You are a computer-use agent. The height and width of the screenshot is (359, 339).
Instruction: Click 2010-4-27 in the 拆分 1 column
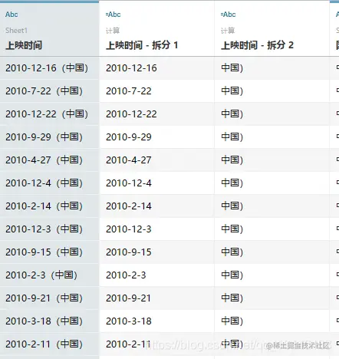click(129, 160)
